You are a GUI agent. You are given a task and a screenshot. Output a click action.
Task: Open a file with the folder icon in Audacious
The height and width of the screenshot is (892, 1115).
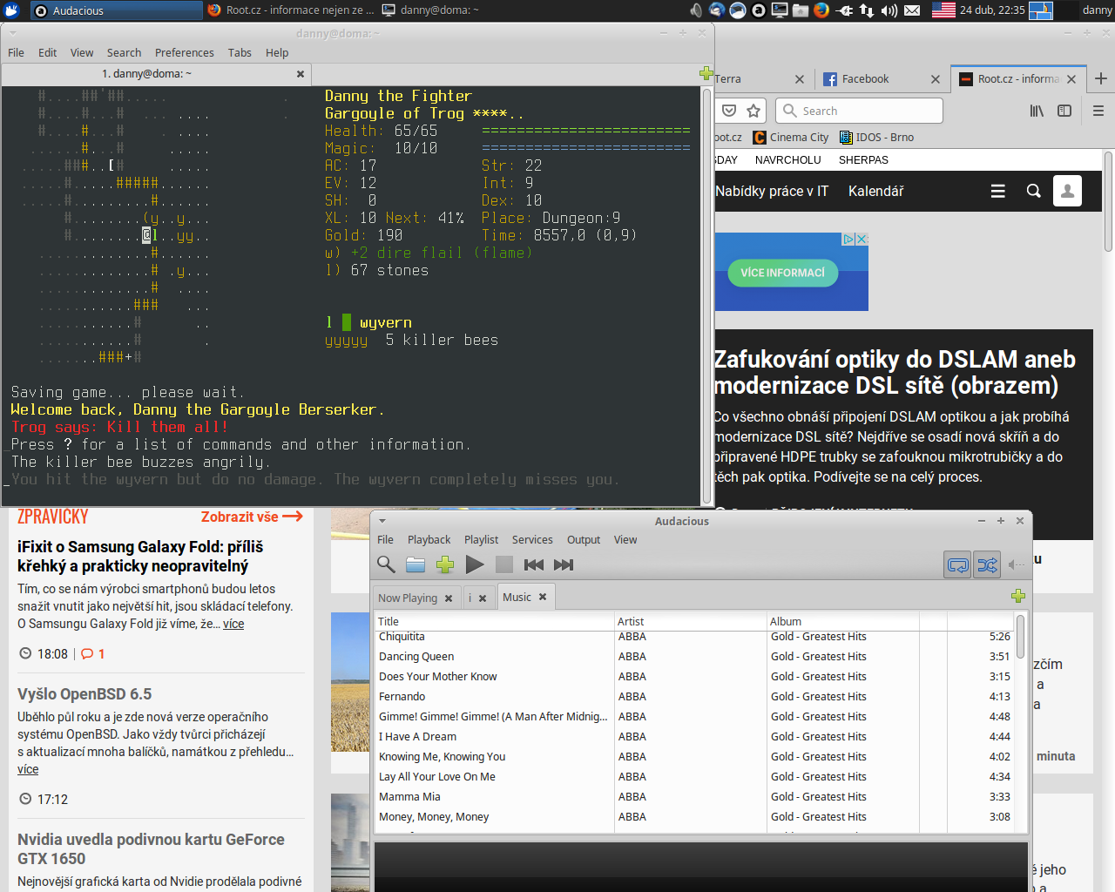(x=416, y=564)
